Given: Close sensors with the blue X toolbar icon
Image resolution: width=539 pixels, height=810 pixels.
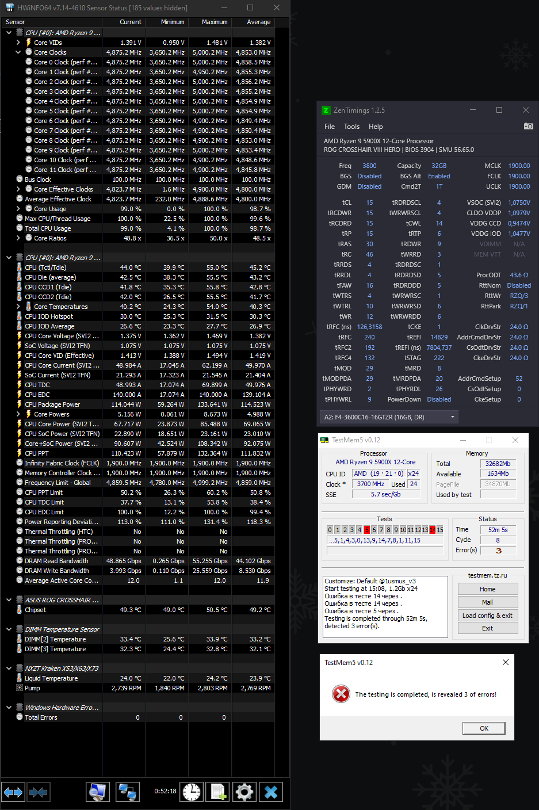Looking at the screenshot, I should pyautogui.click(x=271, y=792).
